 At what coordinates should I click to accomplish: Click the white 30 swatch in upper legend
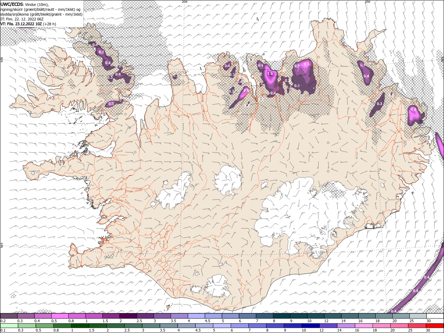(x=435, y=316)
